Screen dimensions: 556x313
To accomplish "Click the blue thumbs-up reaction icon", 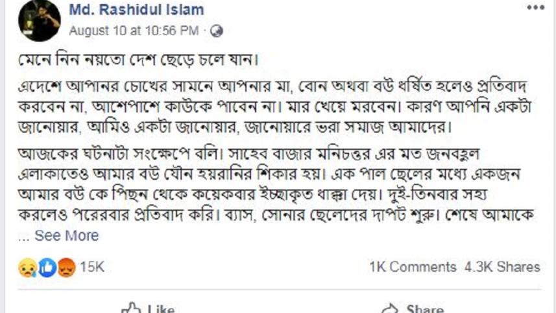I will pyautogui.click(x=47, y=268).
